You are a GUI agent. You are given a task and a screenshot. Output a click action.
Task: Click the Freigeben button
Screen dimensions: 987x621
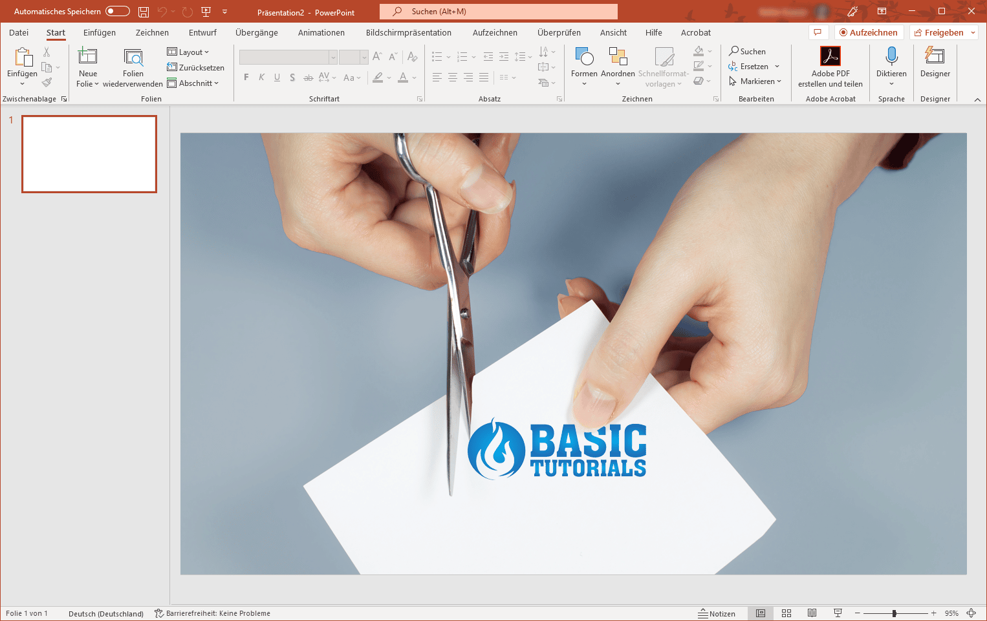(x=942, y=33)
